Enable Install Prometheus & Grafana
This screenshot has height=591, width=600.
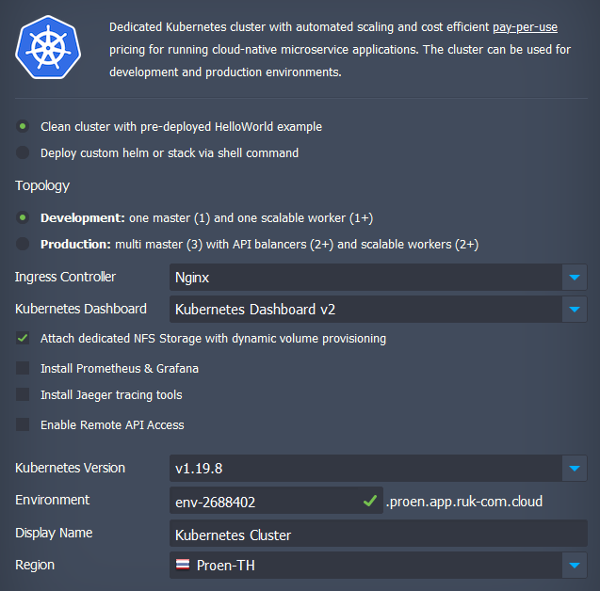pos(23,368)
